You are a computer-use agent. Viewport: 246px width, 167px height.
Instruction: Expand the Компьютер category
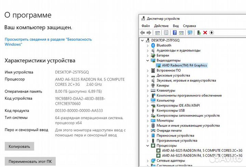click(148, 101)
